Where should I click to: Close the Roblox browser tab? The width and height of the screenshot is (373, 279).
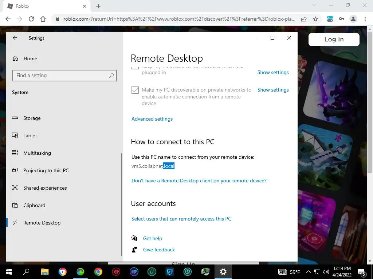(85, 6)
